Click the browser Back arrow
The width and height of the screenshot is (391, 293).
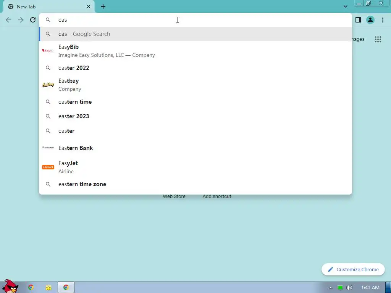point(8,20)
